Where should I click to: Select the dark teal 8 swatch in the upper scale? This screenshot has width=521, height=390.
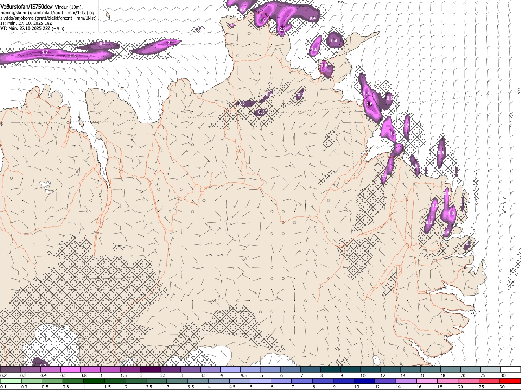[x=330, y=370]
